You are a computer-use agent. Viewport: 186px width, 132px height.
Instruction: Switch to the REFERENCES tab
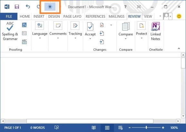[95, 16]
